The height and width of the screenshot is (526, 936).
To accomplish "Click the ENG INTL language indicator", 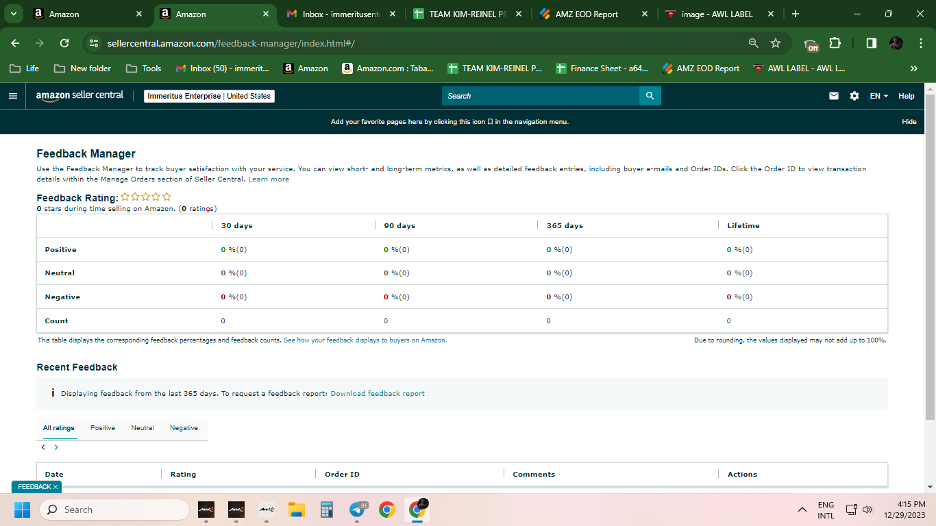I will coord(826,510).
